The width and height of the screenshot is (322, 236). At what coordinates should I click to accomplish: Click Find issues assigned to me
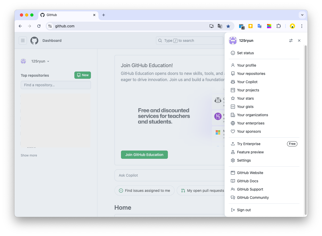pyautogui.click(x=145, y=191)
